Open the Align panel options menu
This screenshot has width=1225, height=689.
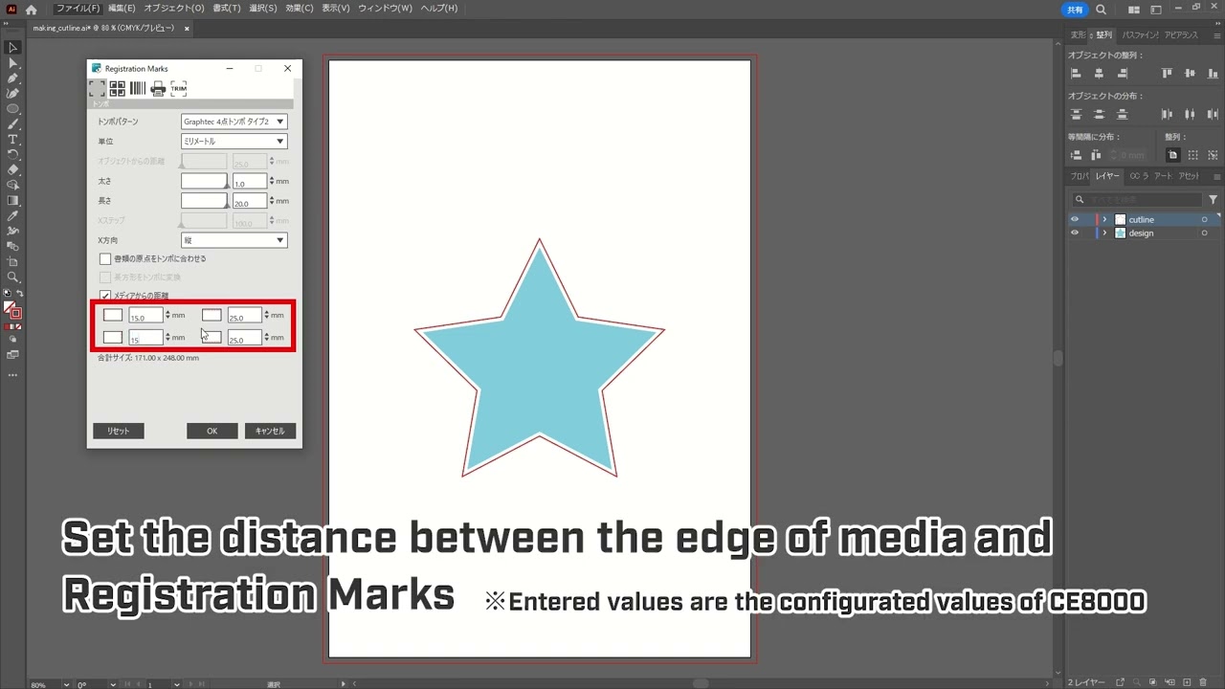point(1216,35)
